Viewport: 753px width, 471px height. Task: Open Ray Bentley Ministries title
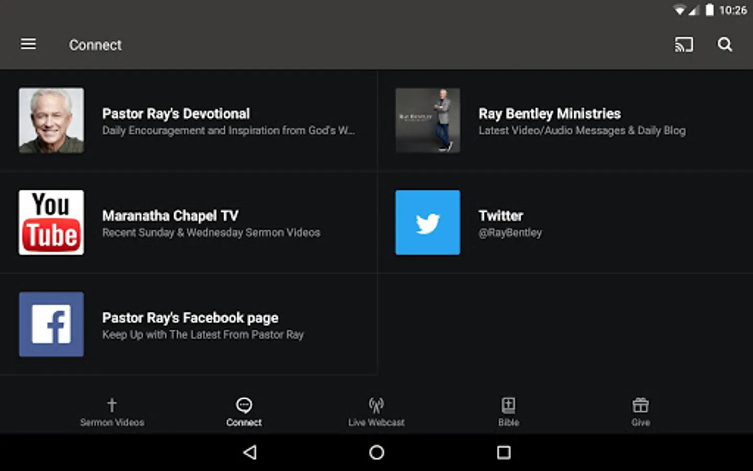coord(550,114)
